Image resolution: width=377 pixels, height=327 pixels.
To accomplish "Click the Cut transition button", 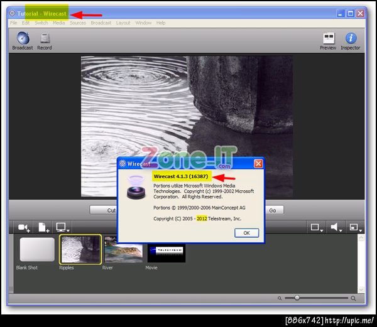I will 104,210.
